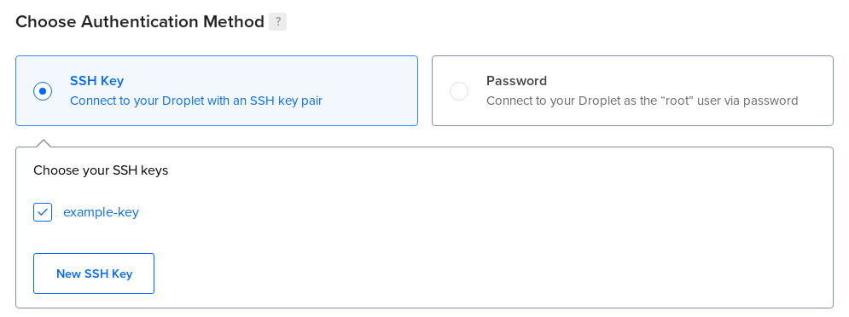Viewport: 849px width, 317px height.
Task: Click the example-key label text
Action: coord(102,212)
